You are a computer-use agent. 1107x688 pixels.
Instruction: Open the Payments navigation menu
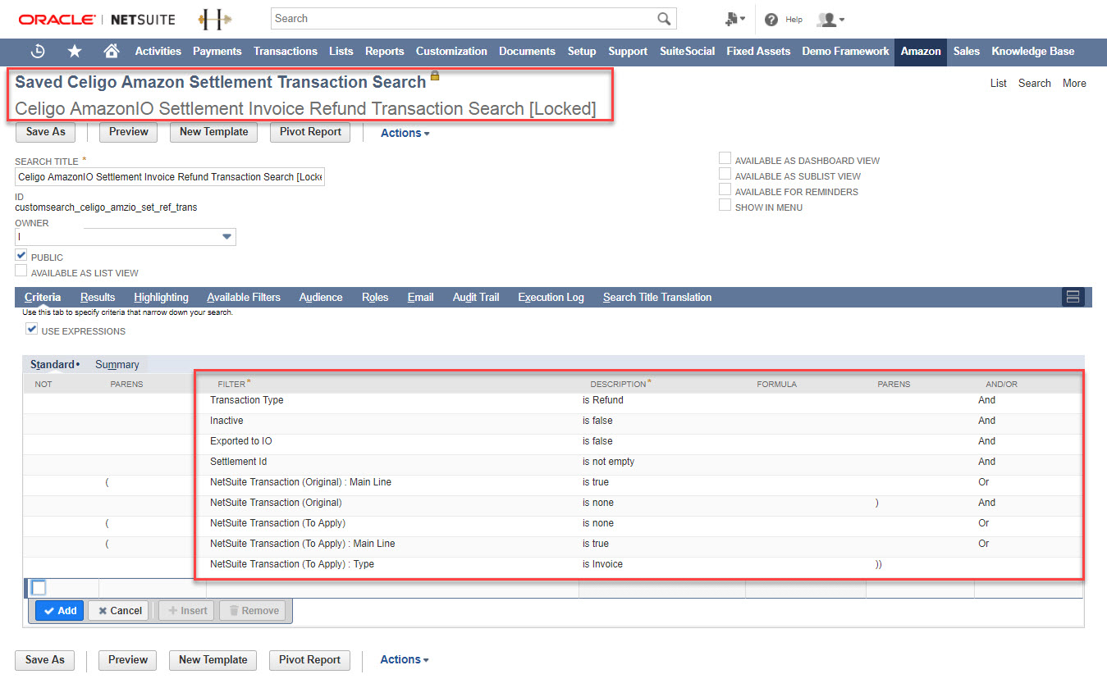pos(217,51)
